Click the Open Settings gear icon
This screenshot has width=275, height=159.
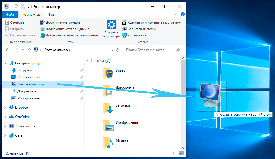[x=111, y=25]
